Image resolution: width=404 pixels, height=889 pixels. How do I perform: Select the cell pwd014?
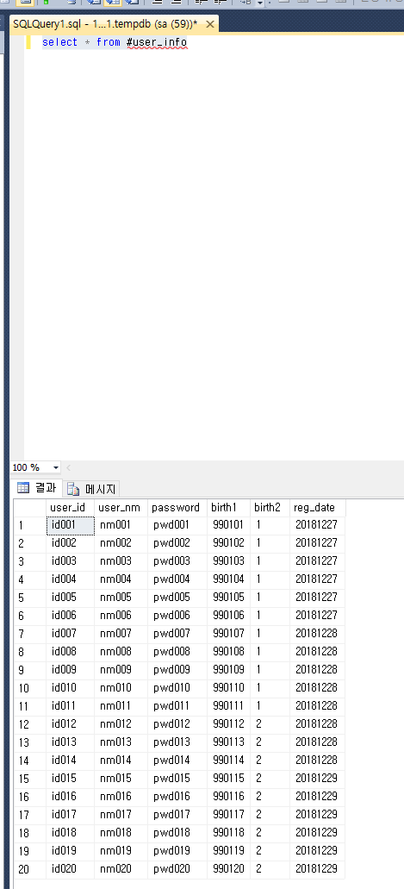point(177,761)
